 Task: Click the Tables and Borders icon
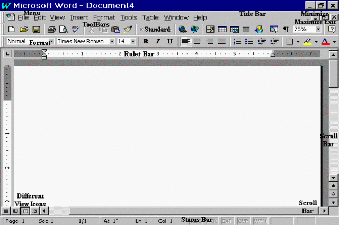[210, 29]
